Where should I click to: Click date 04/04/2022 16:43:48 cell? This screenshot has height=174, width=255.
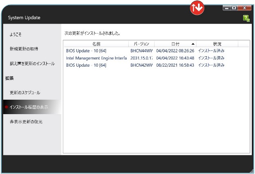click(x=175, y=58)
